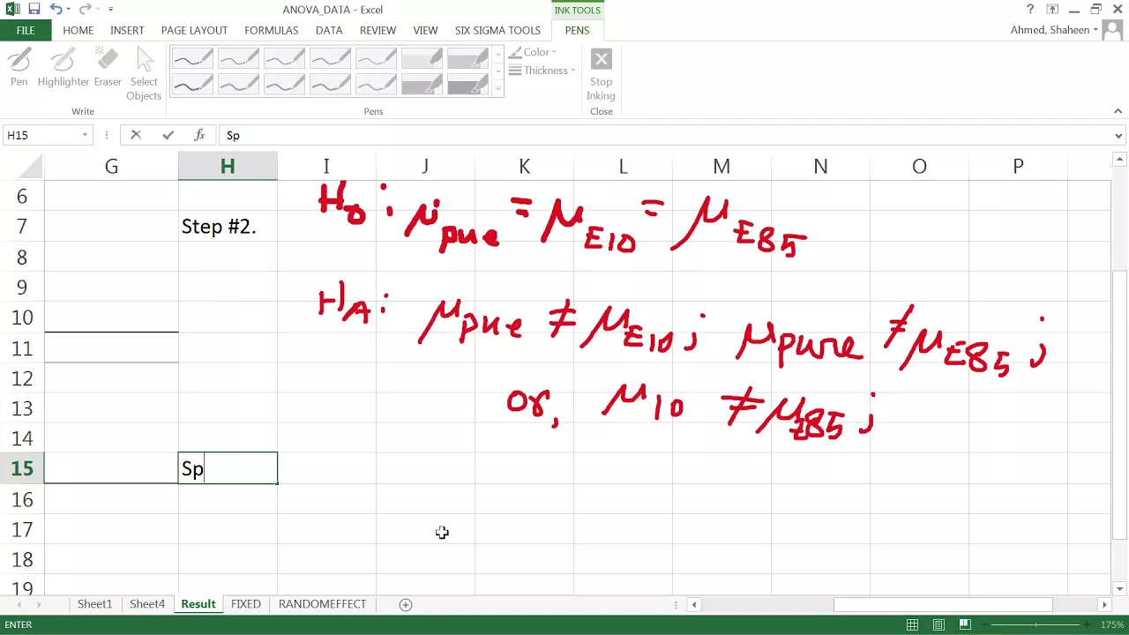
Task: Click cell containing Step #2.
Action: [x=228, y=227]
